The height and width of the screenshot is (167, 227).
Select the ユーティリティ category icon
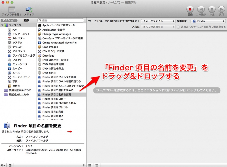(x=9, y=77)
